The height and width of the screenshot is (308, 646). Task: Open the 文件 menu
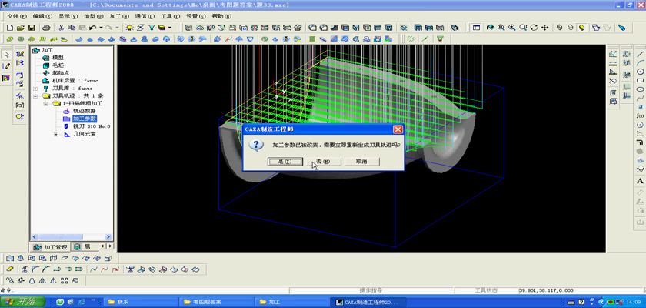pyautogui.click(x=17, y=16)
